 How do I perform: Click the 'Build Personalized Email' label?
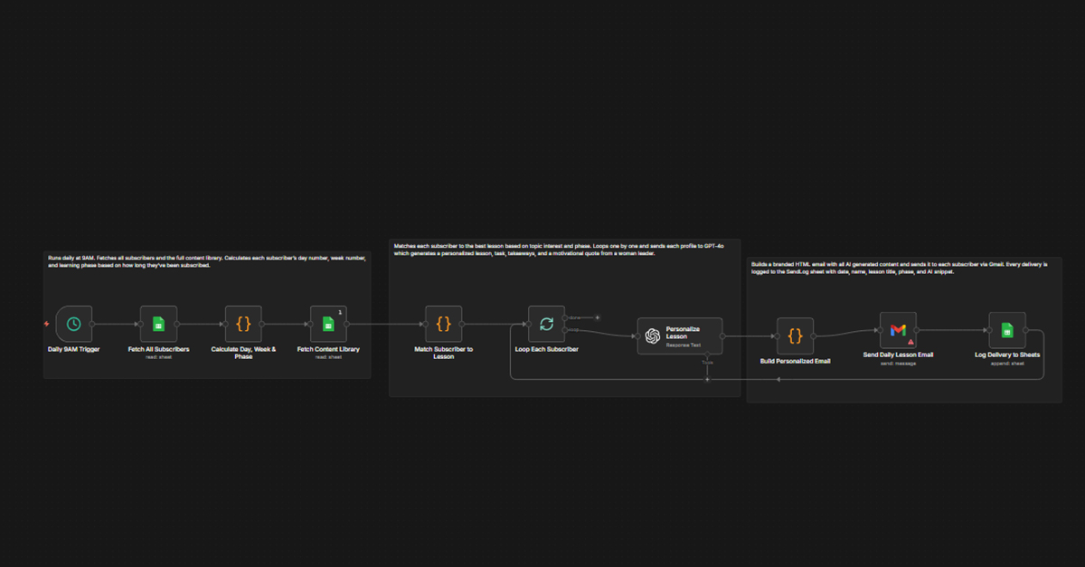tap(795, 361)
